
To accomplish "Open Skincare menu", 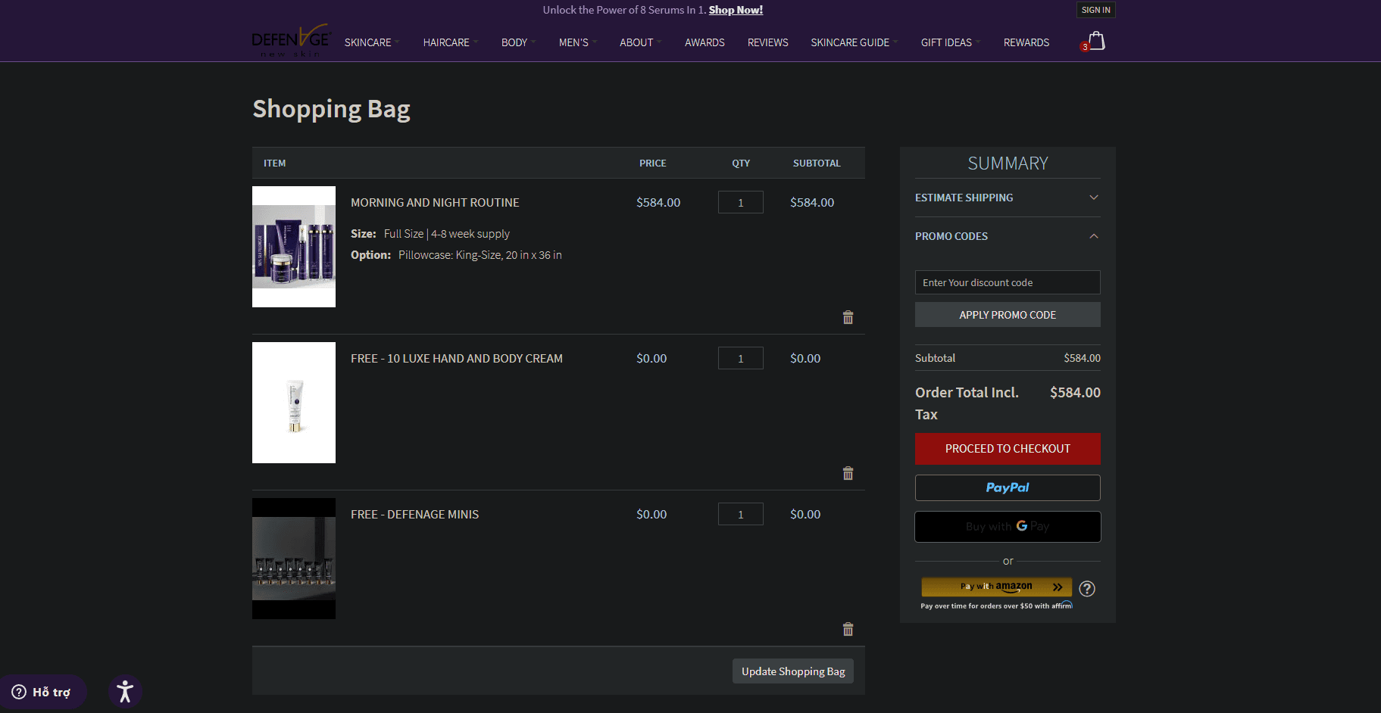I will (x=371, y=42).
